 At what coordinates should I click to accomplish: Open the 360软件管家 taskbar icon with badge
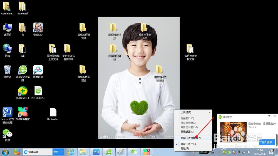tap(147, 152)
